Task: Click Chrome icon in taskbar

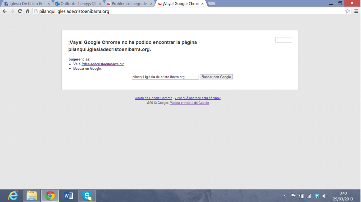Action: (50, 196)
